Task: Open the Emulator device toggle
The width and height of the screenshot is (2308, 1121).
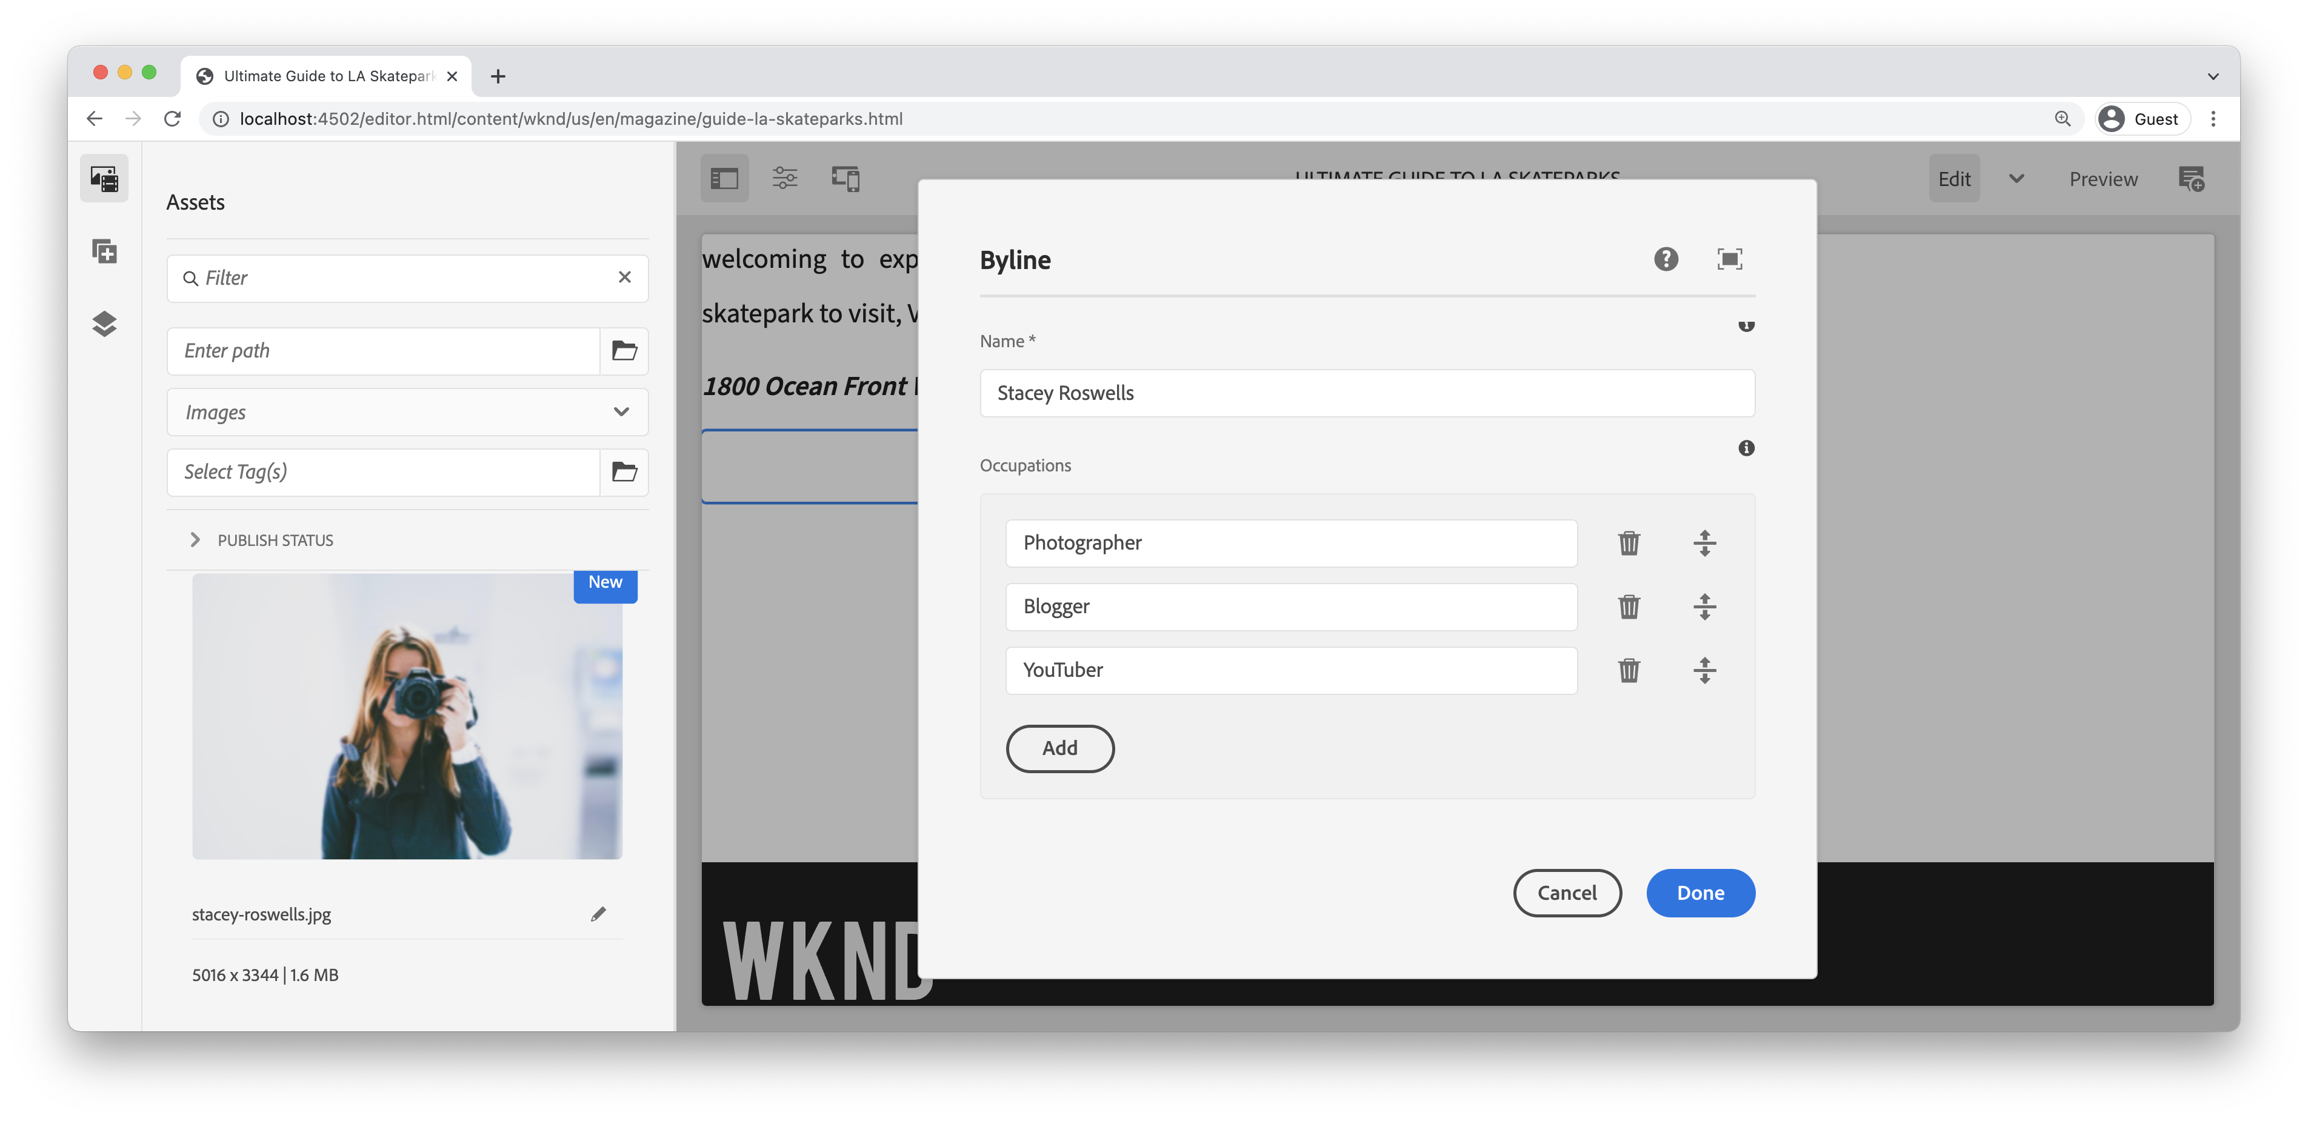Action: click(x=845, y=179)
